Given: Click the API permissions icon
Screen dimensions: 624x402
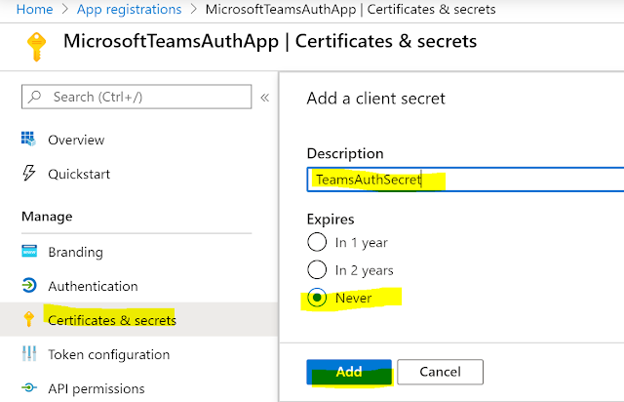Looking at the screenshot, I should pyautogui.click(x=28, y=388).
